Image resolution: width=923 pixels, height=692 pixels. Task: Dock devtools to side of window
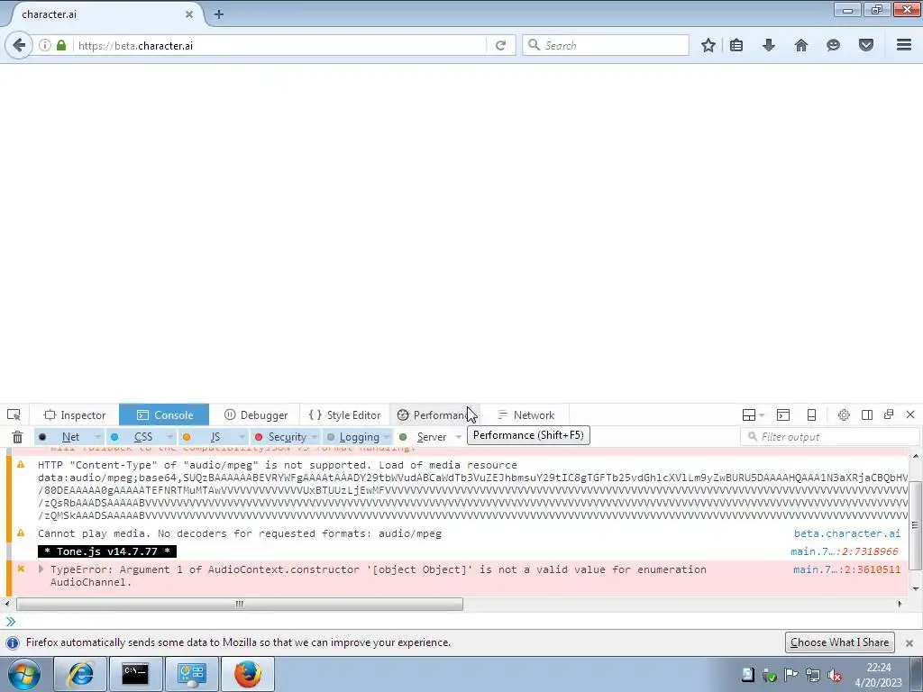(866, 414)
